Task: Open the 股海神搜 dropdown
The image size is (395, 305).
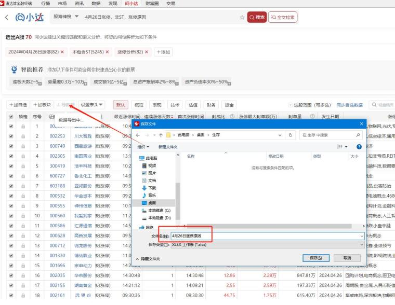Action: click(x=66, y=17)
